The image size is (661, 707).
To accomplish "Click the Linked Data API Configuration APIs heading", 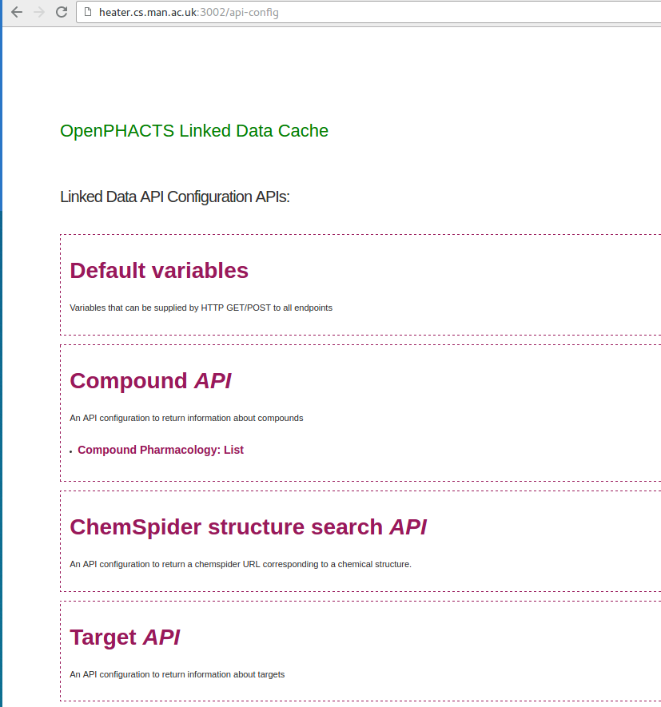I will tap(174, 197).
